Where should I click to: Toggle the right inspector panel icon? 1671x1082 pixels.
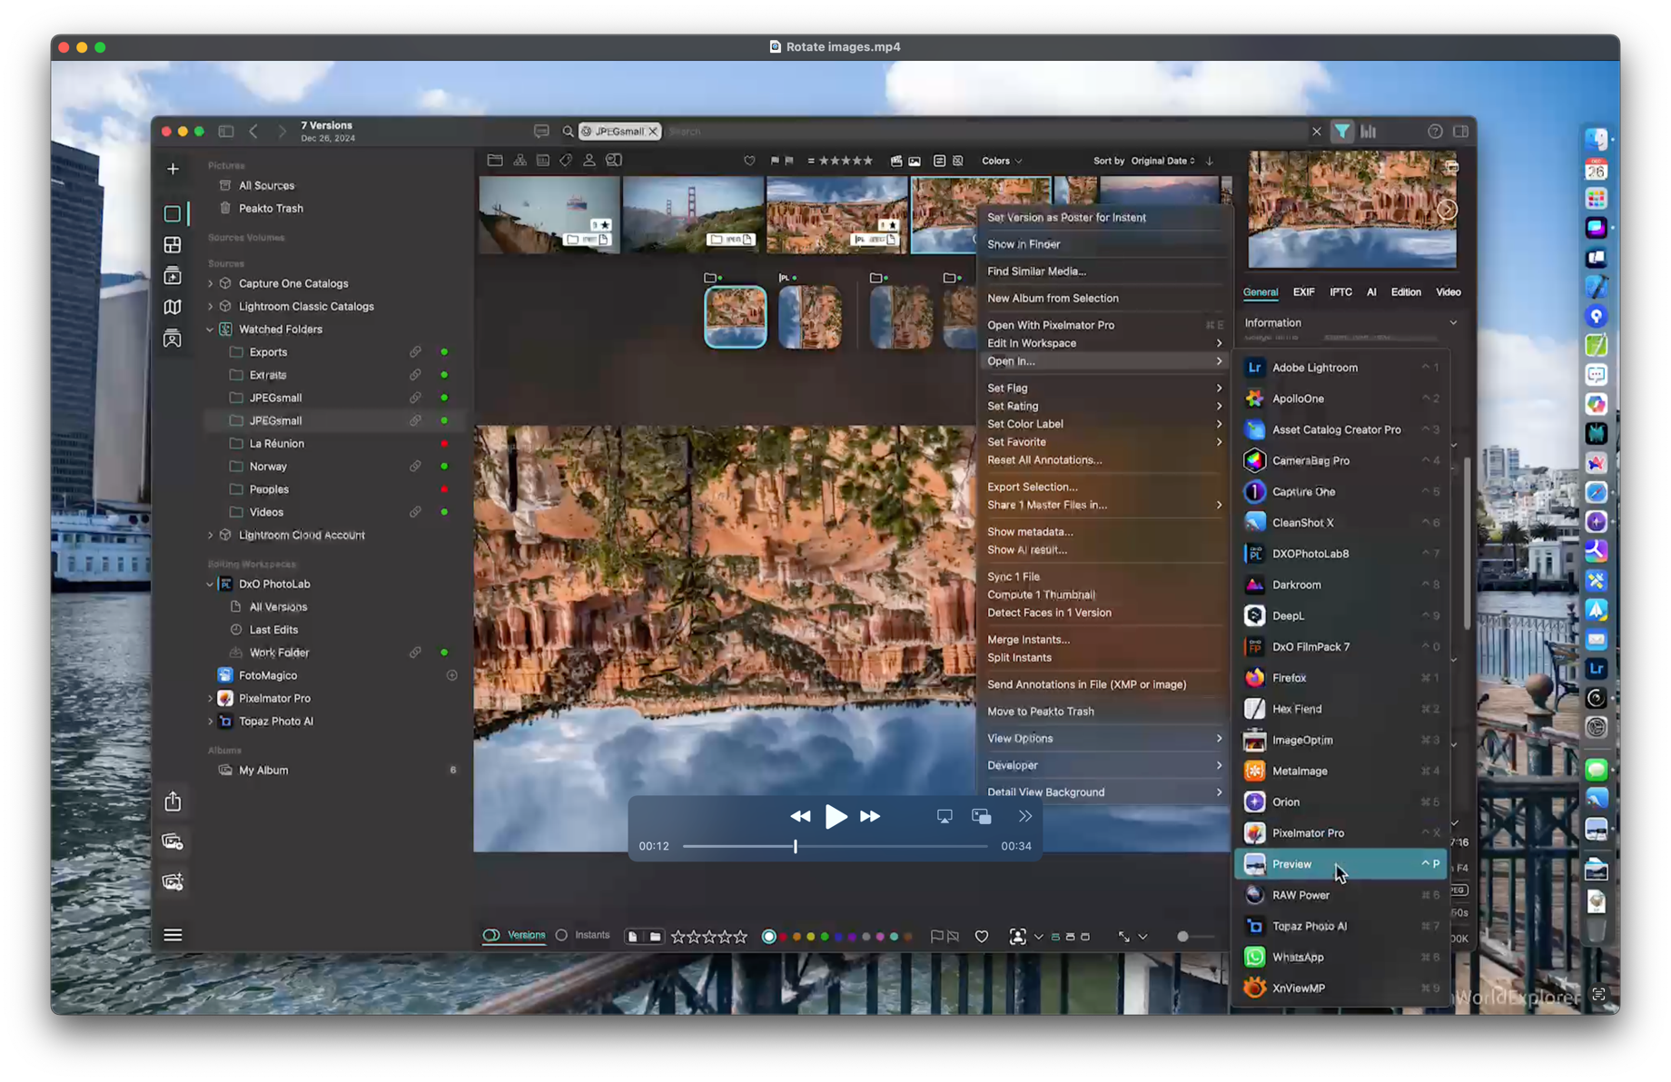(x=1461, y=132)
